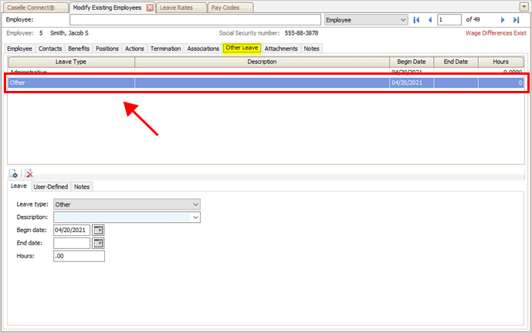Open the Description dropdown list
The image size is (532, 333).
pos(196,217)
